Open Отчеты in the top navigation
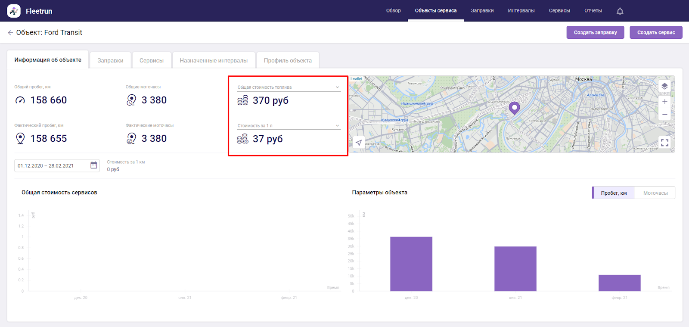Screen dimensions: 689x327 click(x=593, y=11)
